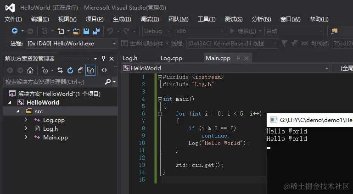Close the Main.cpp tab

pos(247,58)
